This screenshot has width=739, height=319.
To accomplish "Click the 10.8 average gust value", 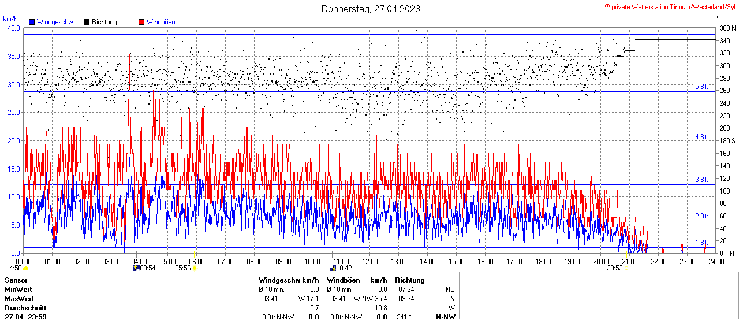I will click(x=381, y=308).
